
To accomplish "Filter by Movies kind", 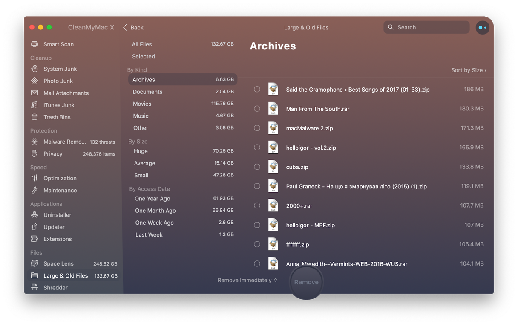I will coord(182,104).
